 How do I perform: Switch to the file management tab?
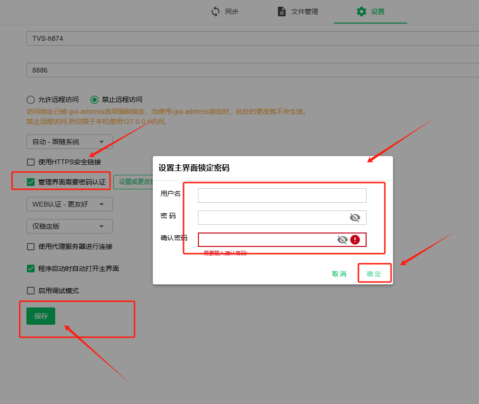pyautogui.click(x=304, y=12)
